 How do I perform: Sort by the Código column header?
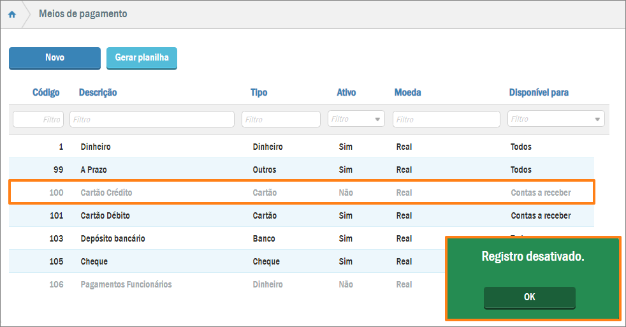pos(46,92)
